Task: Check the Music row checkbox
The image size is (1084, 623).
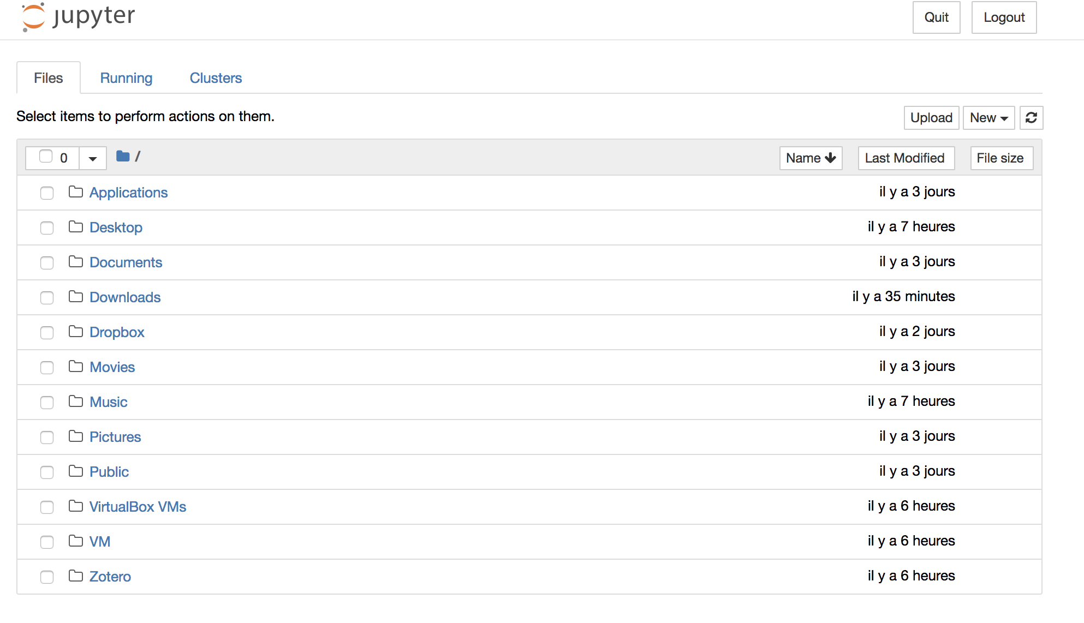Action: click(x=47, y=403)
